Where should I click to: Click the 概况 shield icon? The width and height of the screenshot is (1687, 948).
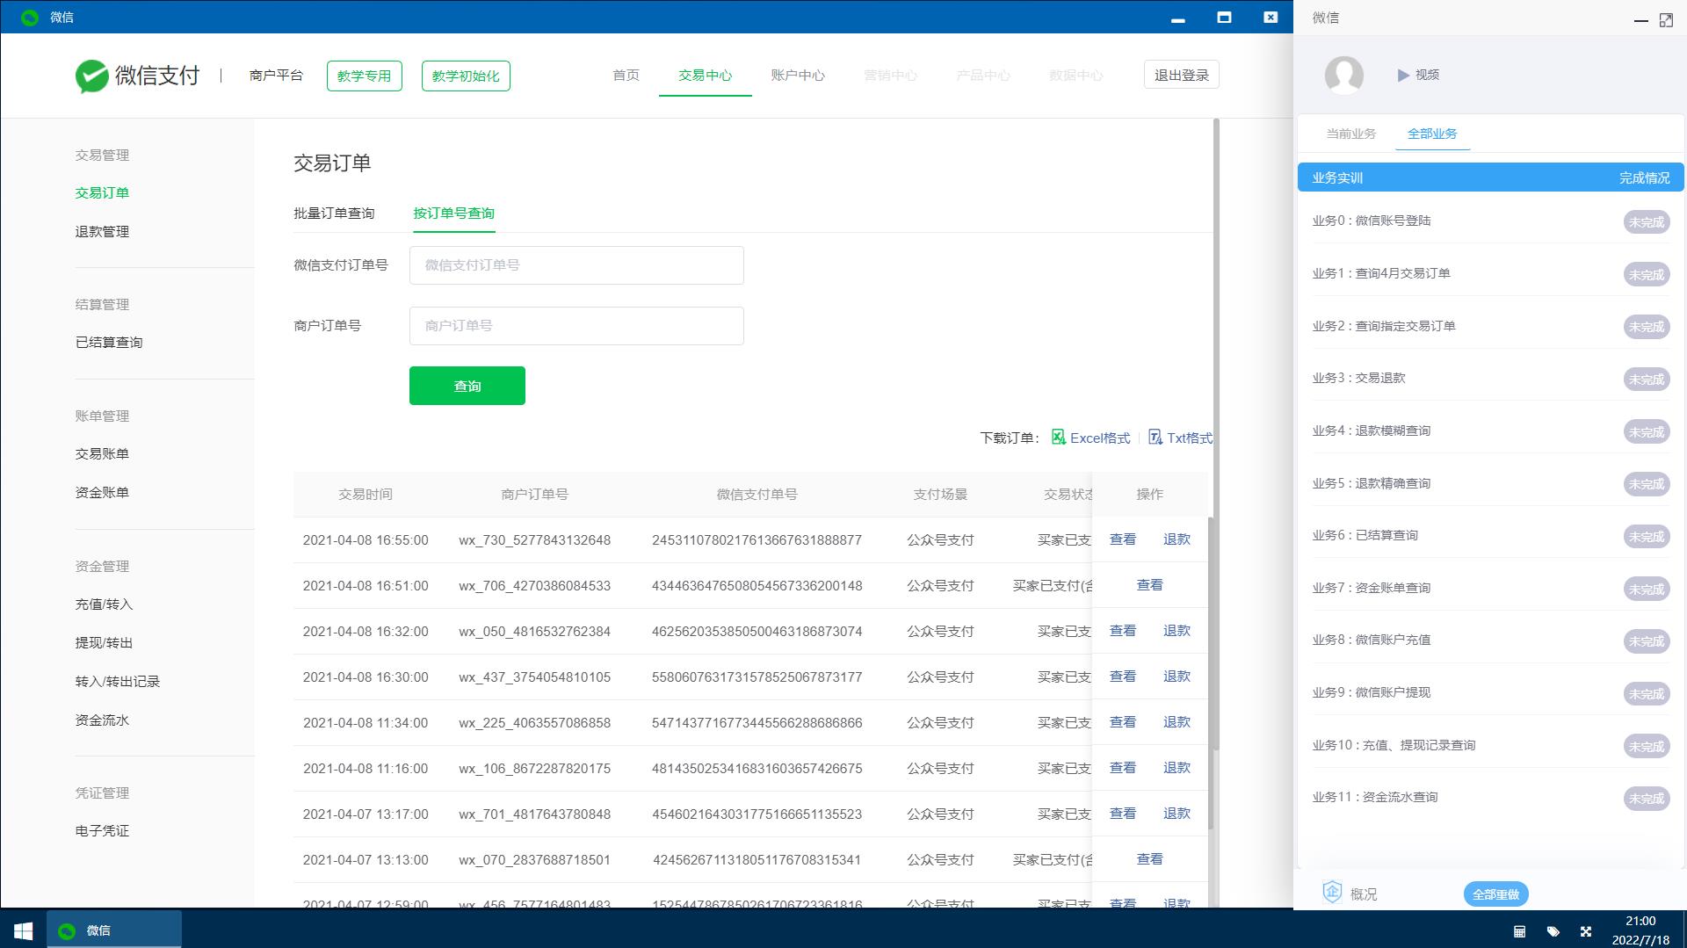point(1332,893)
